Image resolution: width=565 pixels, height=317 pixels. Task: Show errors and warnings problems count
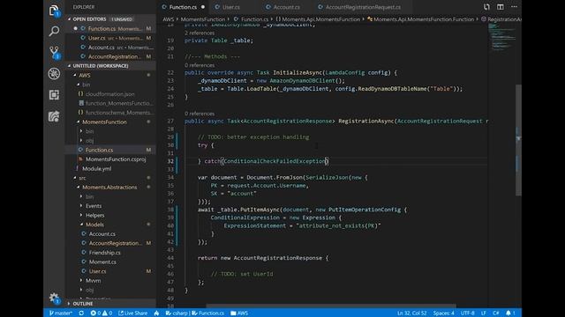click(102, 313)
